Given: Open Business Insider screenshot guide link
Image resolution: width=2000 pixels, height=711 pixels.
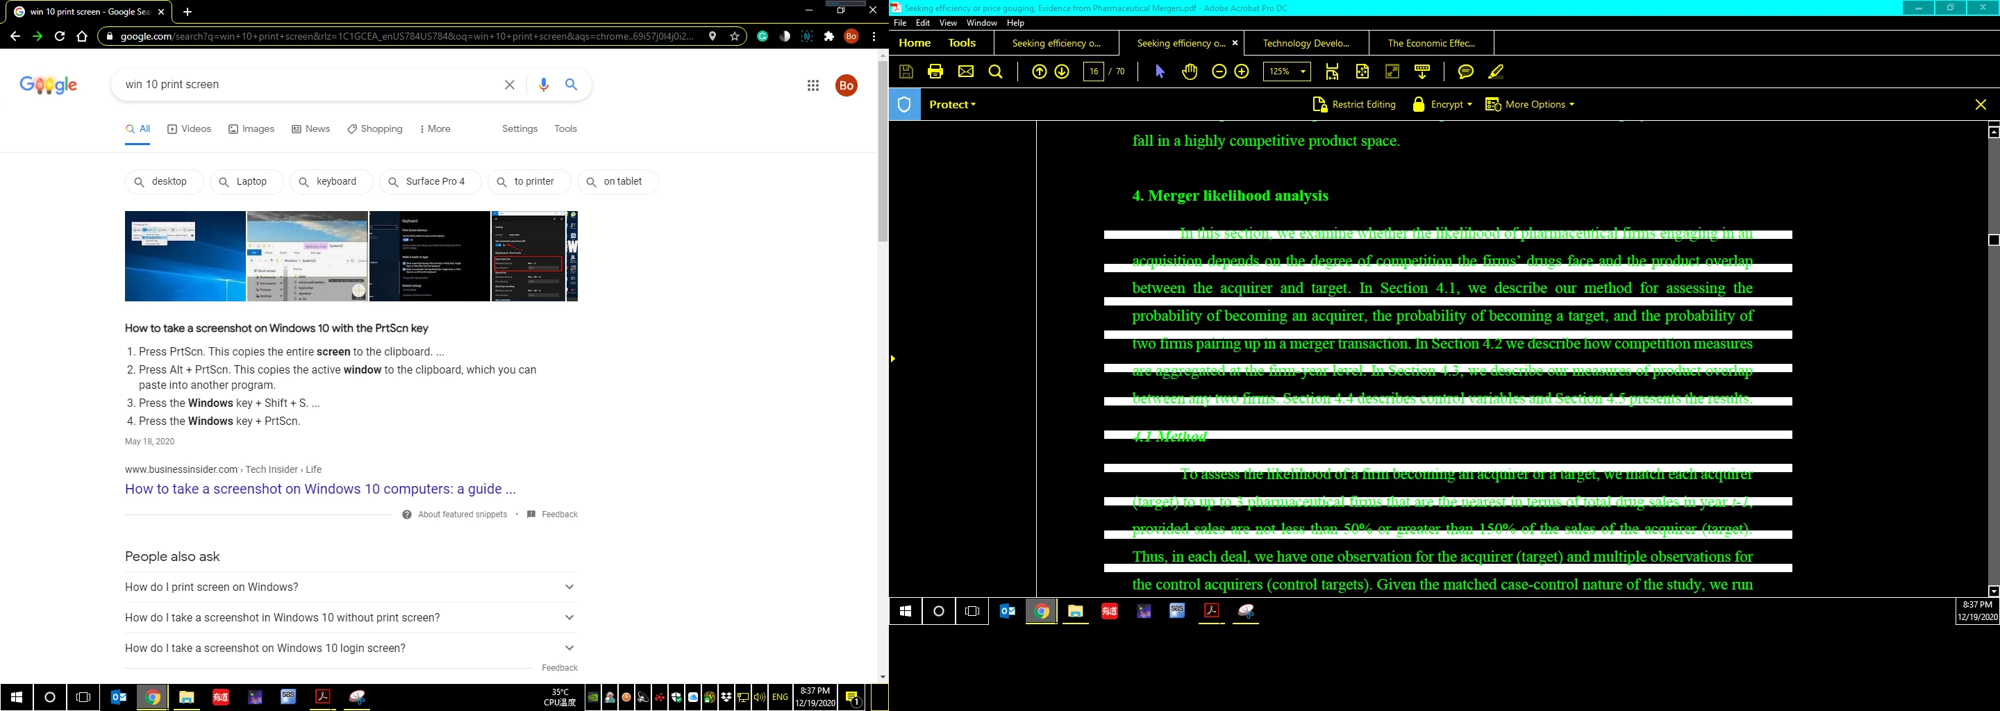Looking at the screenshot, I should [320, 489].
